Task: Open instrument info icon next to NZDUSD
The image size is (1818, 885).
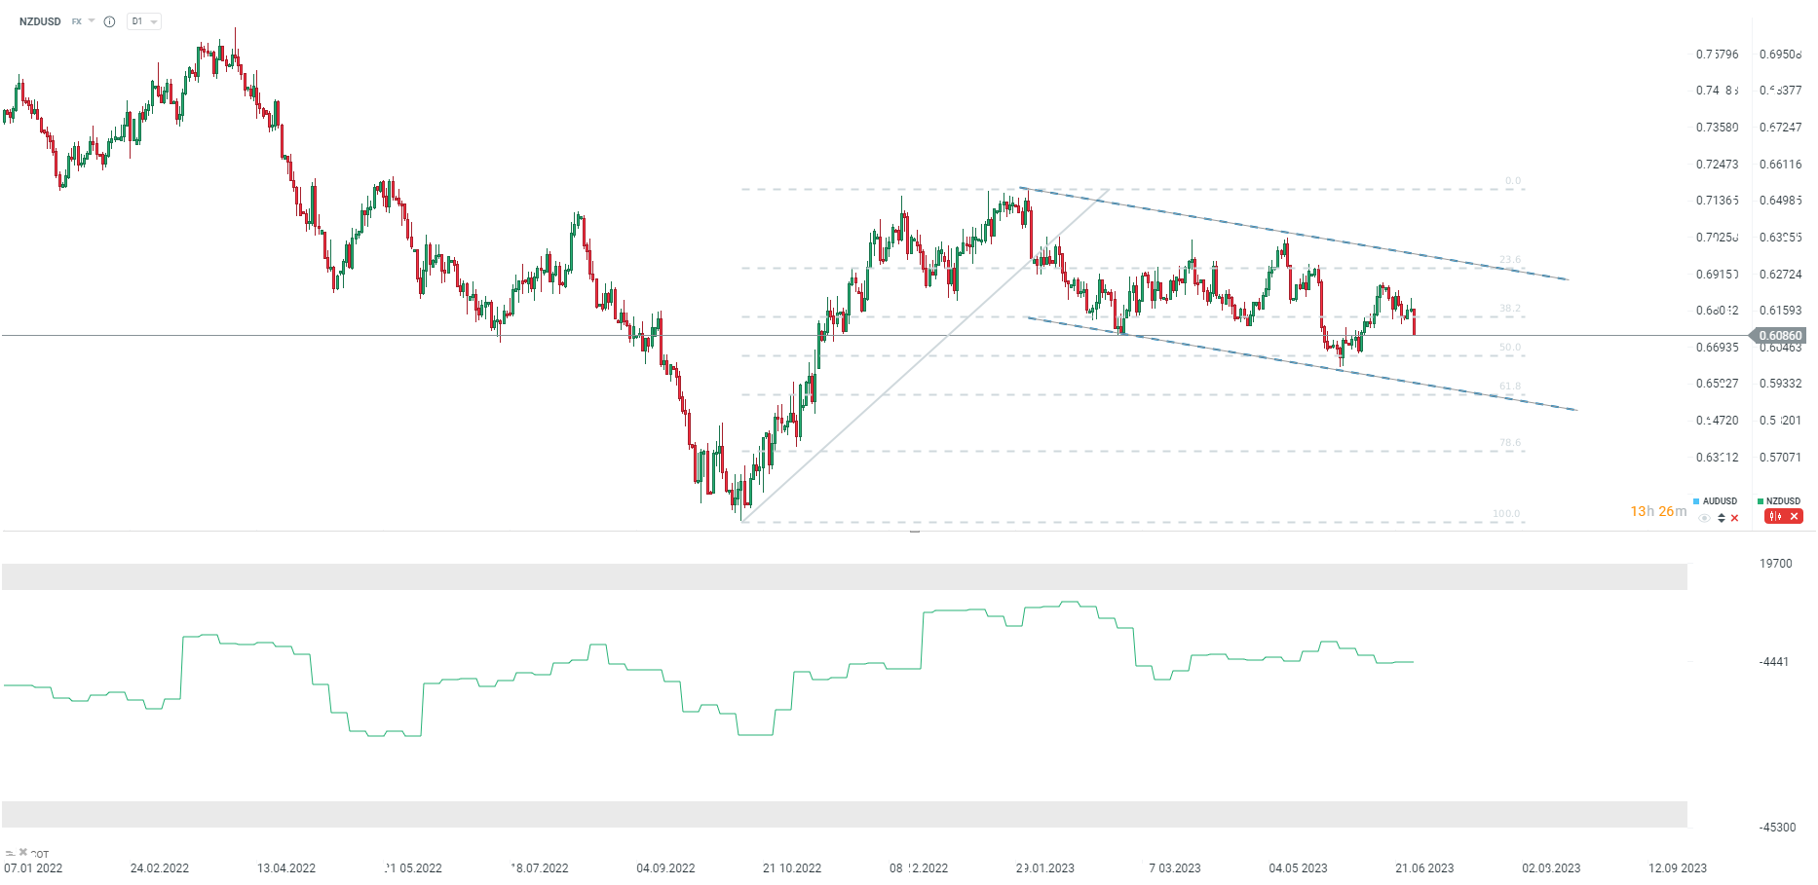Action: pyautogui.click(x=109, y=21)
